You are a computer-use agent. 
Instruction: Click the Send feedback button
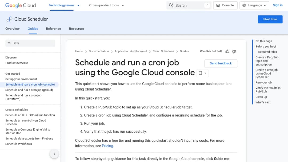point(221,63)
